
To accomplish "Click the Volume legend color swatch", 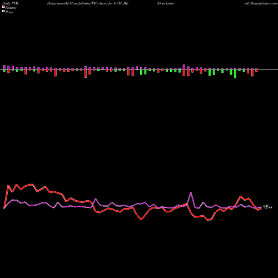I will [x=3, y=7].
